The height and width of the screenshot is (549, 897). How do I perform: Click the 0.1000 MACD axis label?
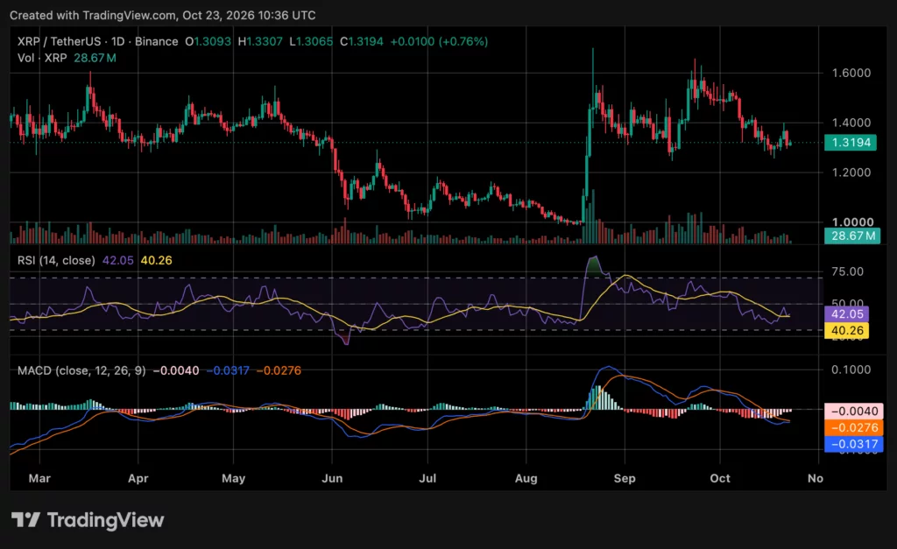tap(851, 370)
